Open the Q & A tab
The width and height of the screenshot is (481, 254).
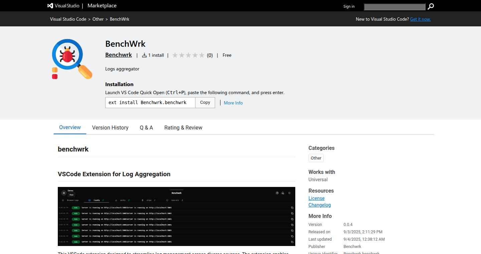(x=146, y=128)
